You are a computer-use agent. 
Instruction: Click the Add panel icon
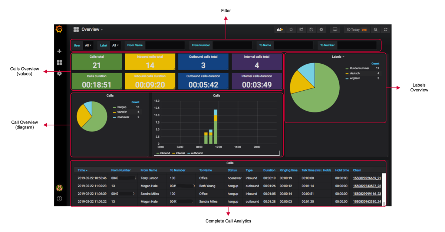coord(280,30)
